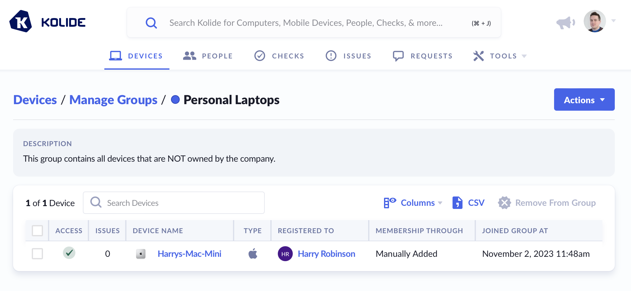The width and height of the screenshot is (631, 291).
Task: Switch to the People tab
Action: [208, 56]
